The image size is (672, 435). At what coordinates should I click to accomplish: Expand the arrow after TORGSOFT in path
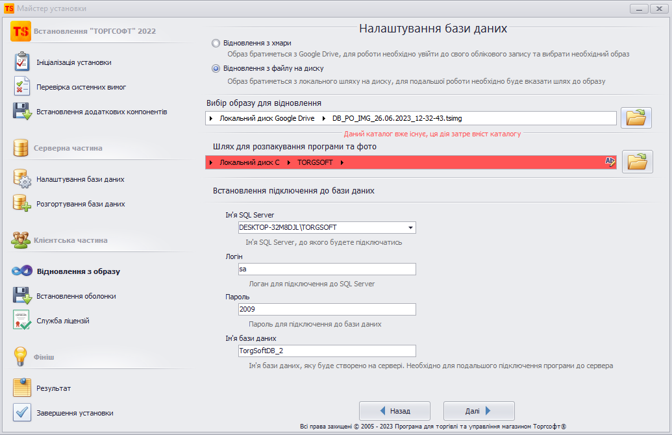coord(342,162)
